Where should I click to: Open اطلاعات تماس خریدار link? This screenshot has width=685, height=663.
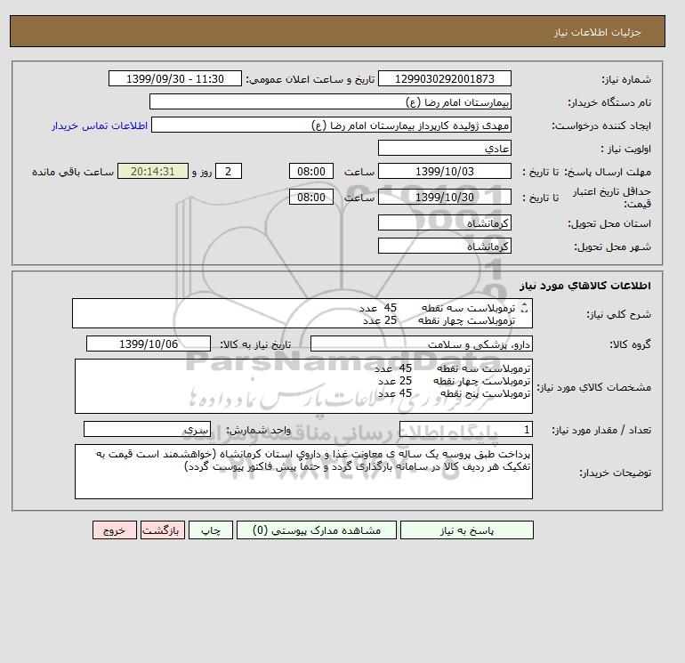point(99,125)
